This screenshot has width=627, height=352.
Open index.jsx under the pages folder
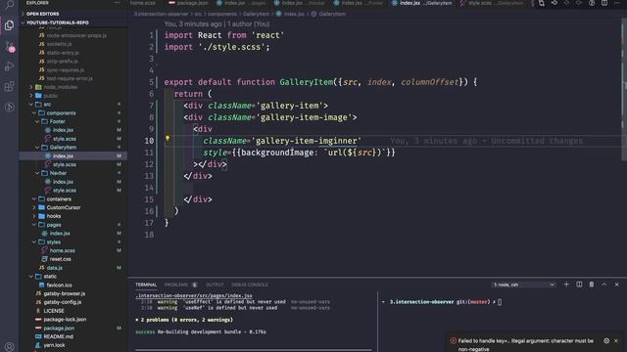tap(60, 234)
